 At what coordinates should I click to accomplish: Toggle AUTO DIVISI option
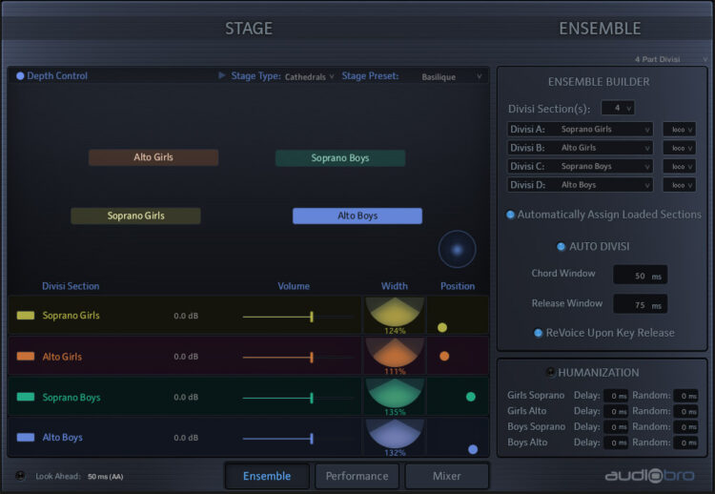(x=562, y=247)
